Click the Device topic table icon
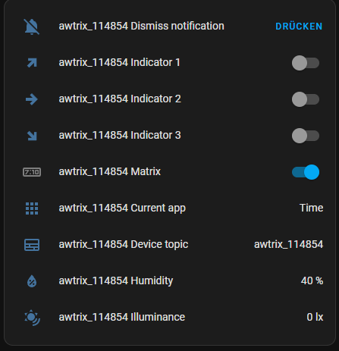The width and height of the screenshot is (339, 351). (32, 245)
